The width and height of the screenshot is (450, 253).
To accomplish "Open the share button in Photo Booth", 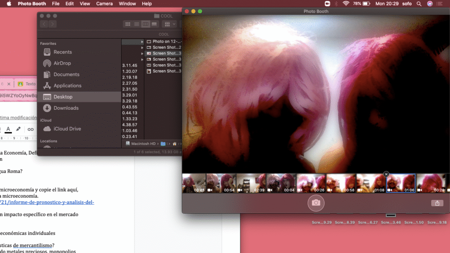I will [437, 203].
